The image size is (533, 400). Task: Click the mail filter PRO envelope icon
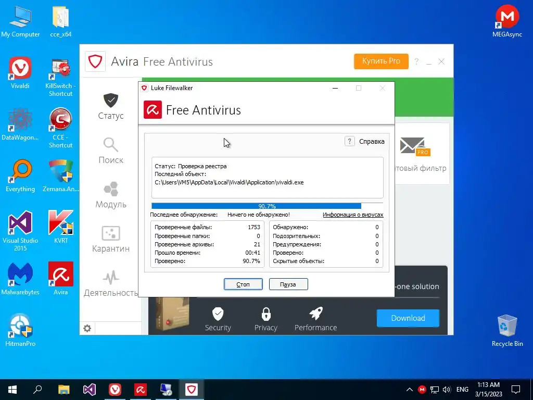click(x=415, y=146)
